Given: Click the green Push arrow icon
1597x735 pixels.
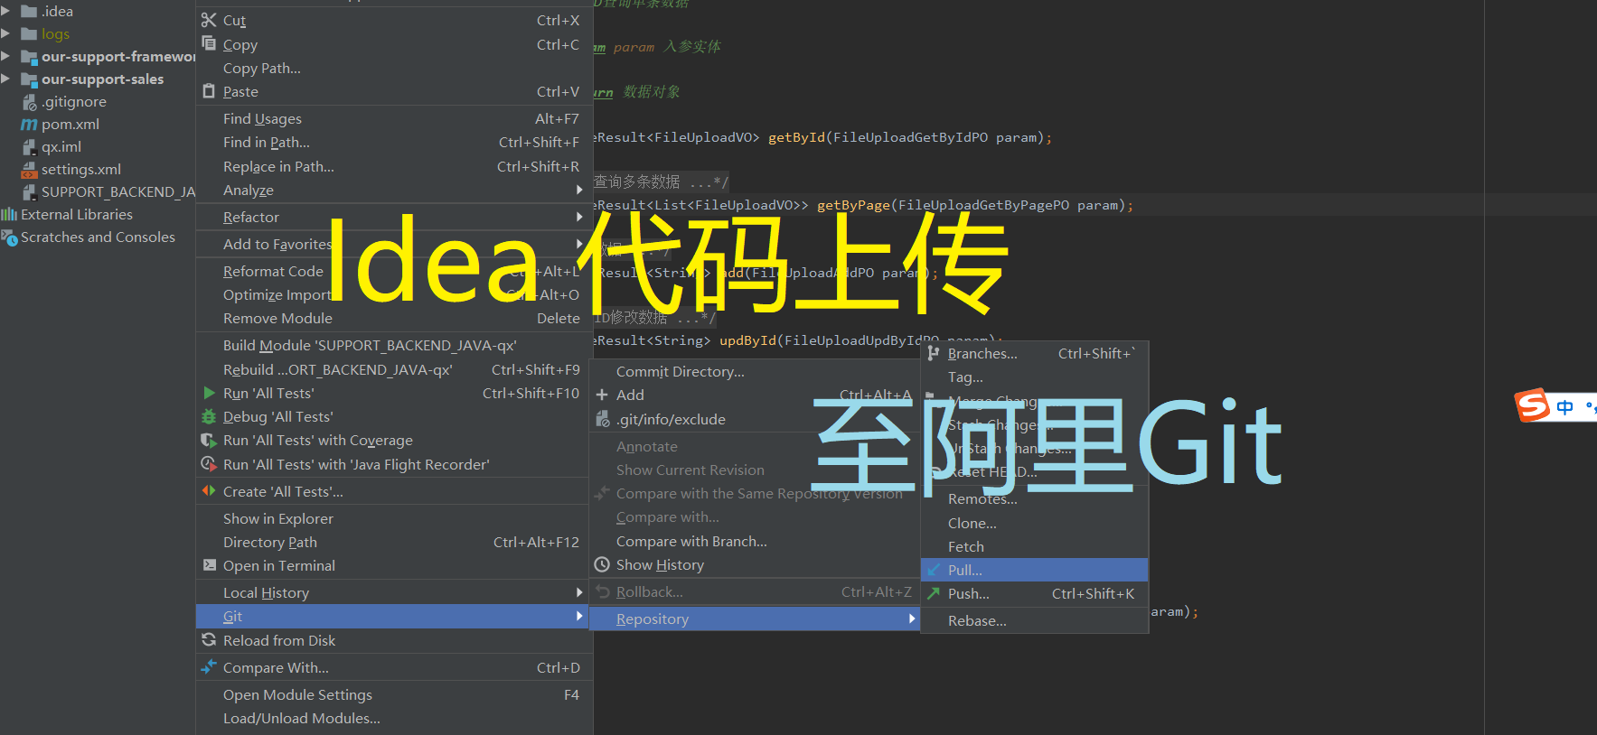Looking at the screenshot, I should click(x=934, y=593).
